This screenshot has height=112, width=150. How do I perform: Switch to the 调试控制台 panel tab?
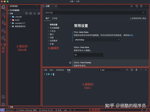[60, 70]
